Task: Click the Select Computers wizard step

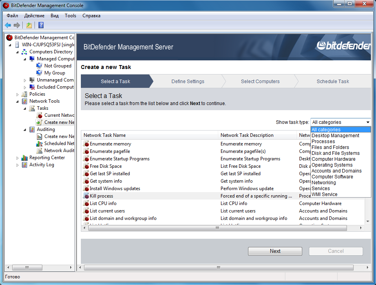Action: point(260,82)
